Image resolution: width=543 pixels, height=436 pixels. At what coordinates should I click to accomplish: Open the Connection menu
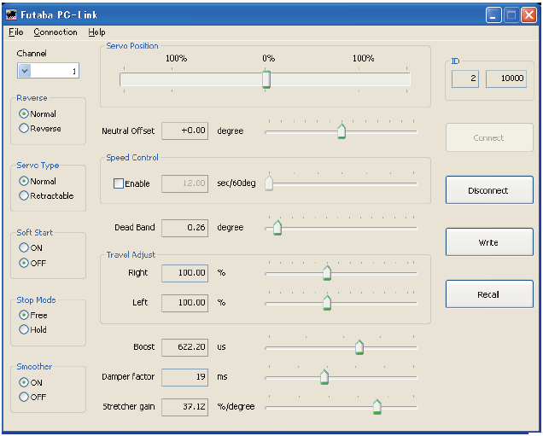tap(55, 32)
